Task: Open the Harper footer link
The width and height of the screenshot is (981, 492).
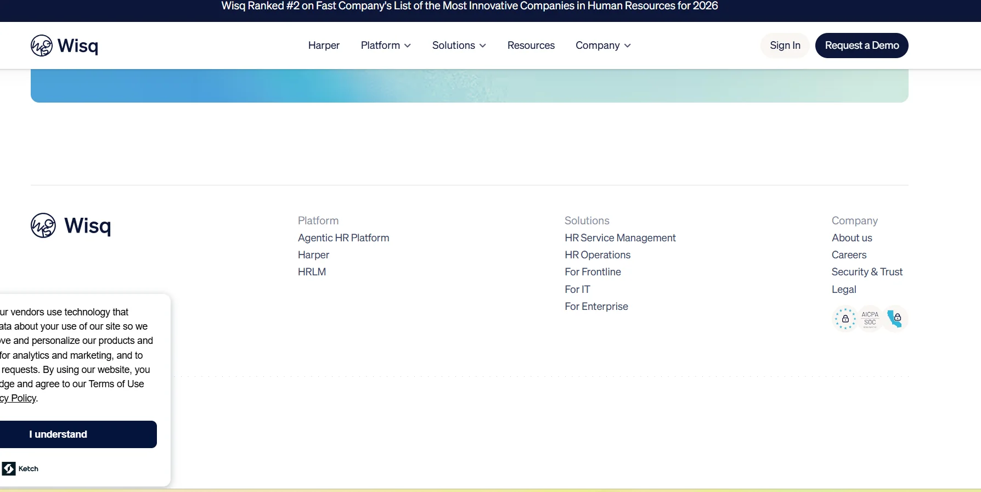Action: coord(313,255)
